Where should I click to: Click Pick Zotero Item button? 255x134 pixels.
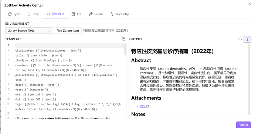pyautogui.click(x=68, y=31)
